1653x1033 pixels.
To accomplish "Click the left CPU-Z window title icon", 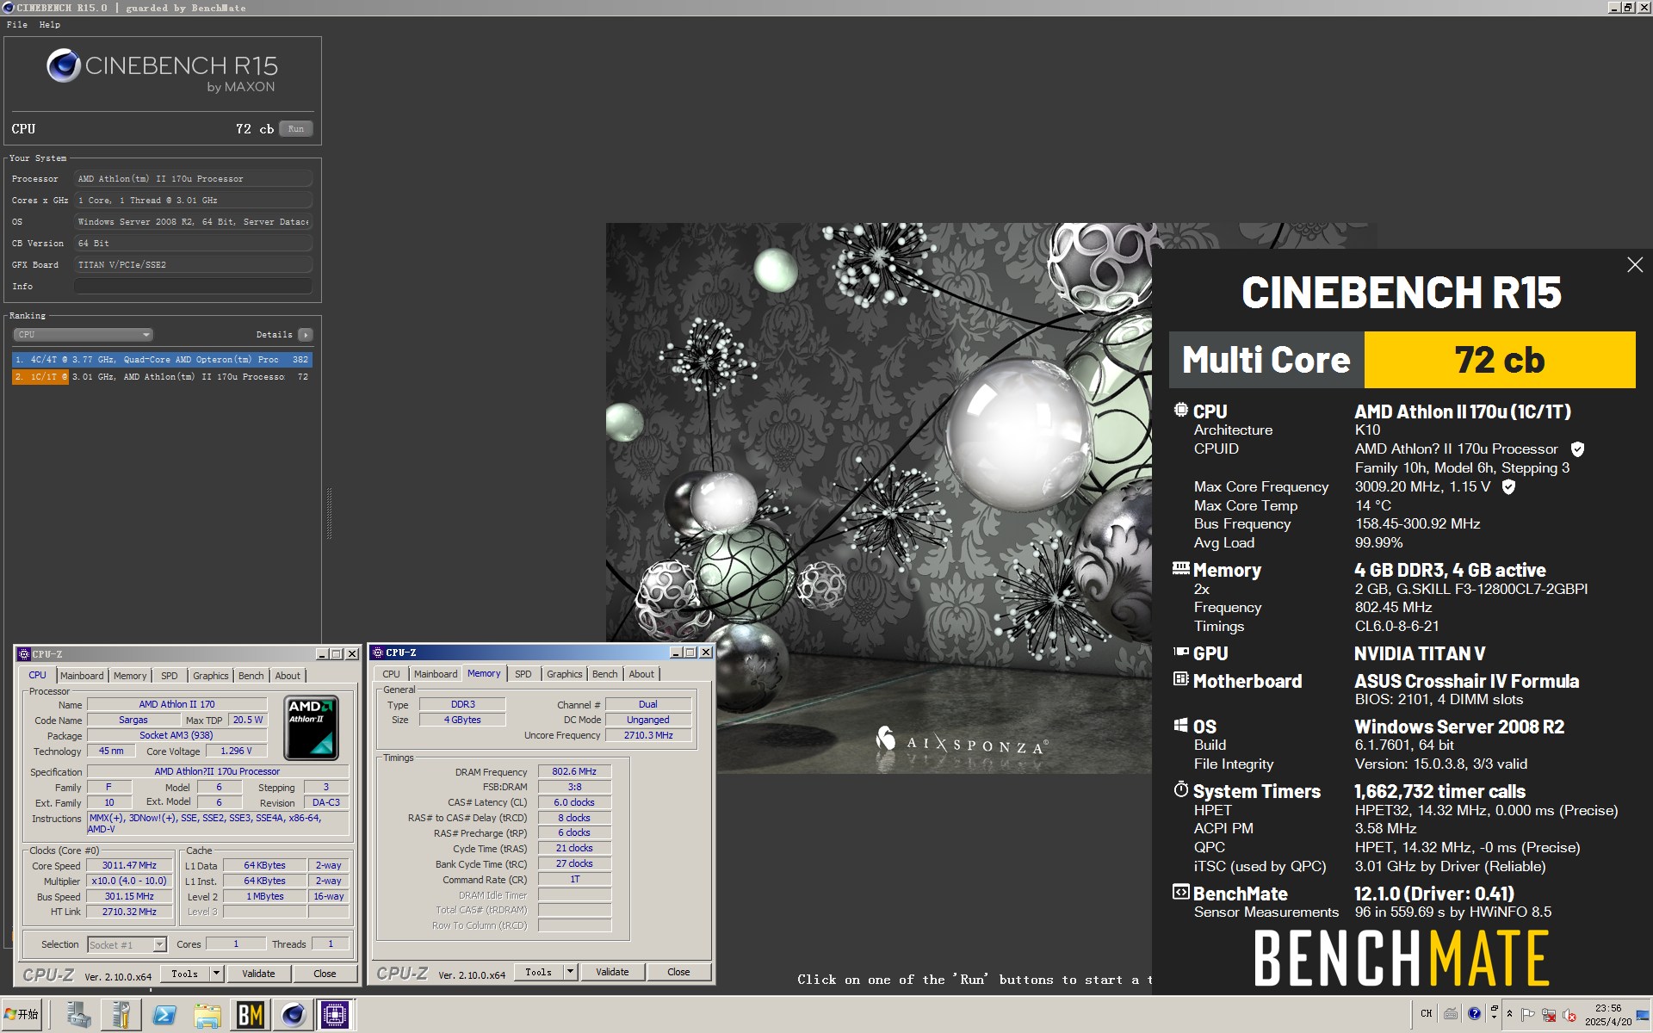I will [x=24, y=654].
